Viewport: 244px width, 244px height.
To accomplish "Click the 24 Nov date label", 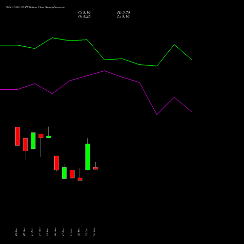I will pos(40,232).
